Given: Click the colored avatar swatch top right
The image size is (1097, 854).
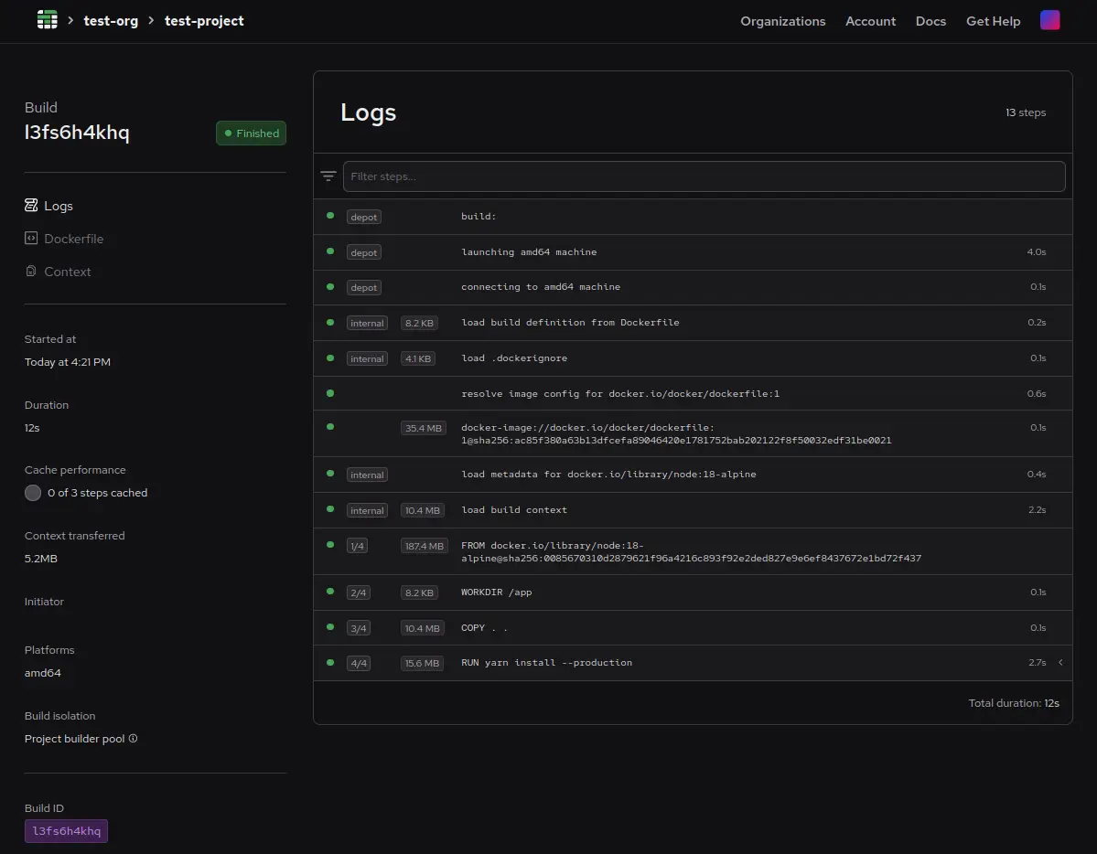Looking at the screenshot, I should tap(1050, 19).
